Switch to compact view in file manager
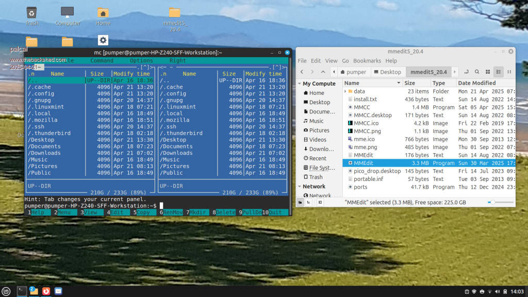 [x=508, y=72]
